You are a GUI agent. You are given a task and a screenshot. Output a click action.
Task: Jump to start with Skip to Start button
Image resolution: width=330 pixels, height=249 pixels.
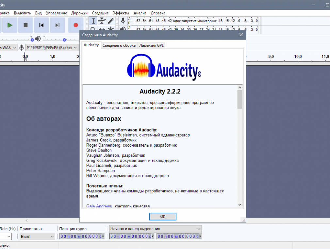click(41, 25)
